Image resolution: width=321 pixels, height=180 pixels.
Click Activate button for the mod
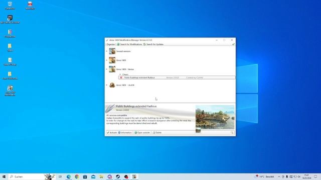coord(112,132)
